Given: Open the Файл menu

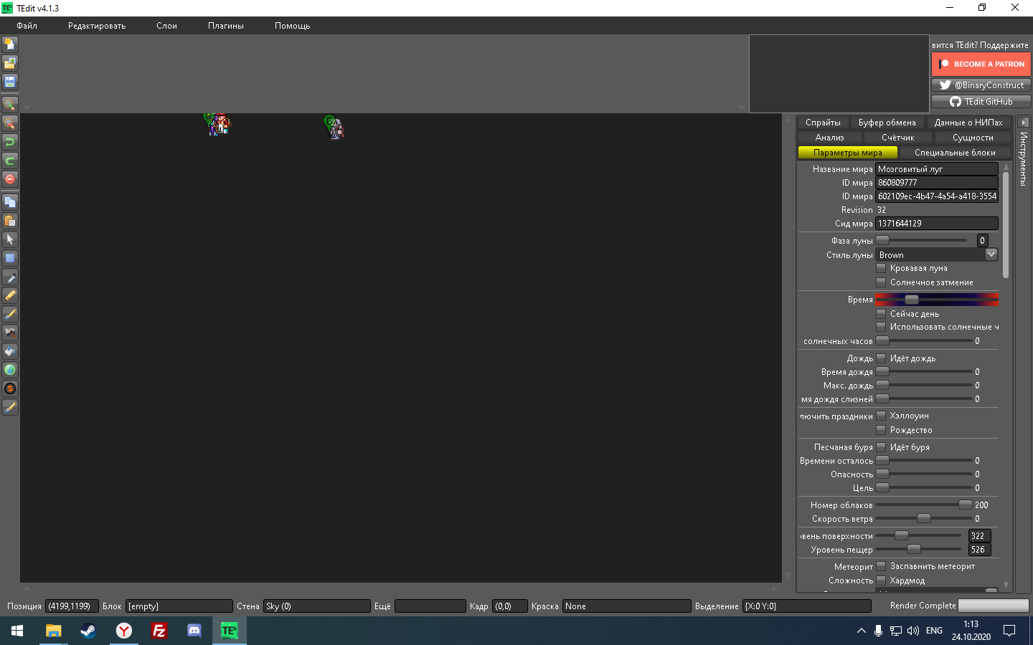Looking at the screenshot, I should point(27,26).
